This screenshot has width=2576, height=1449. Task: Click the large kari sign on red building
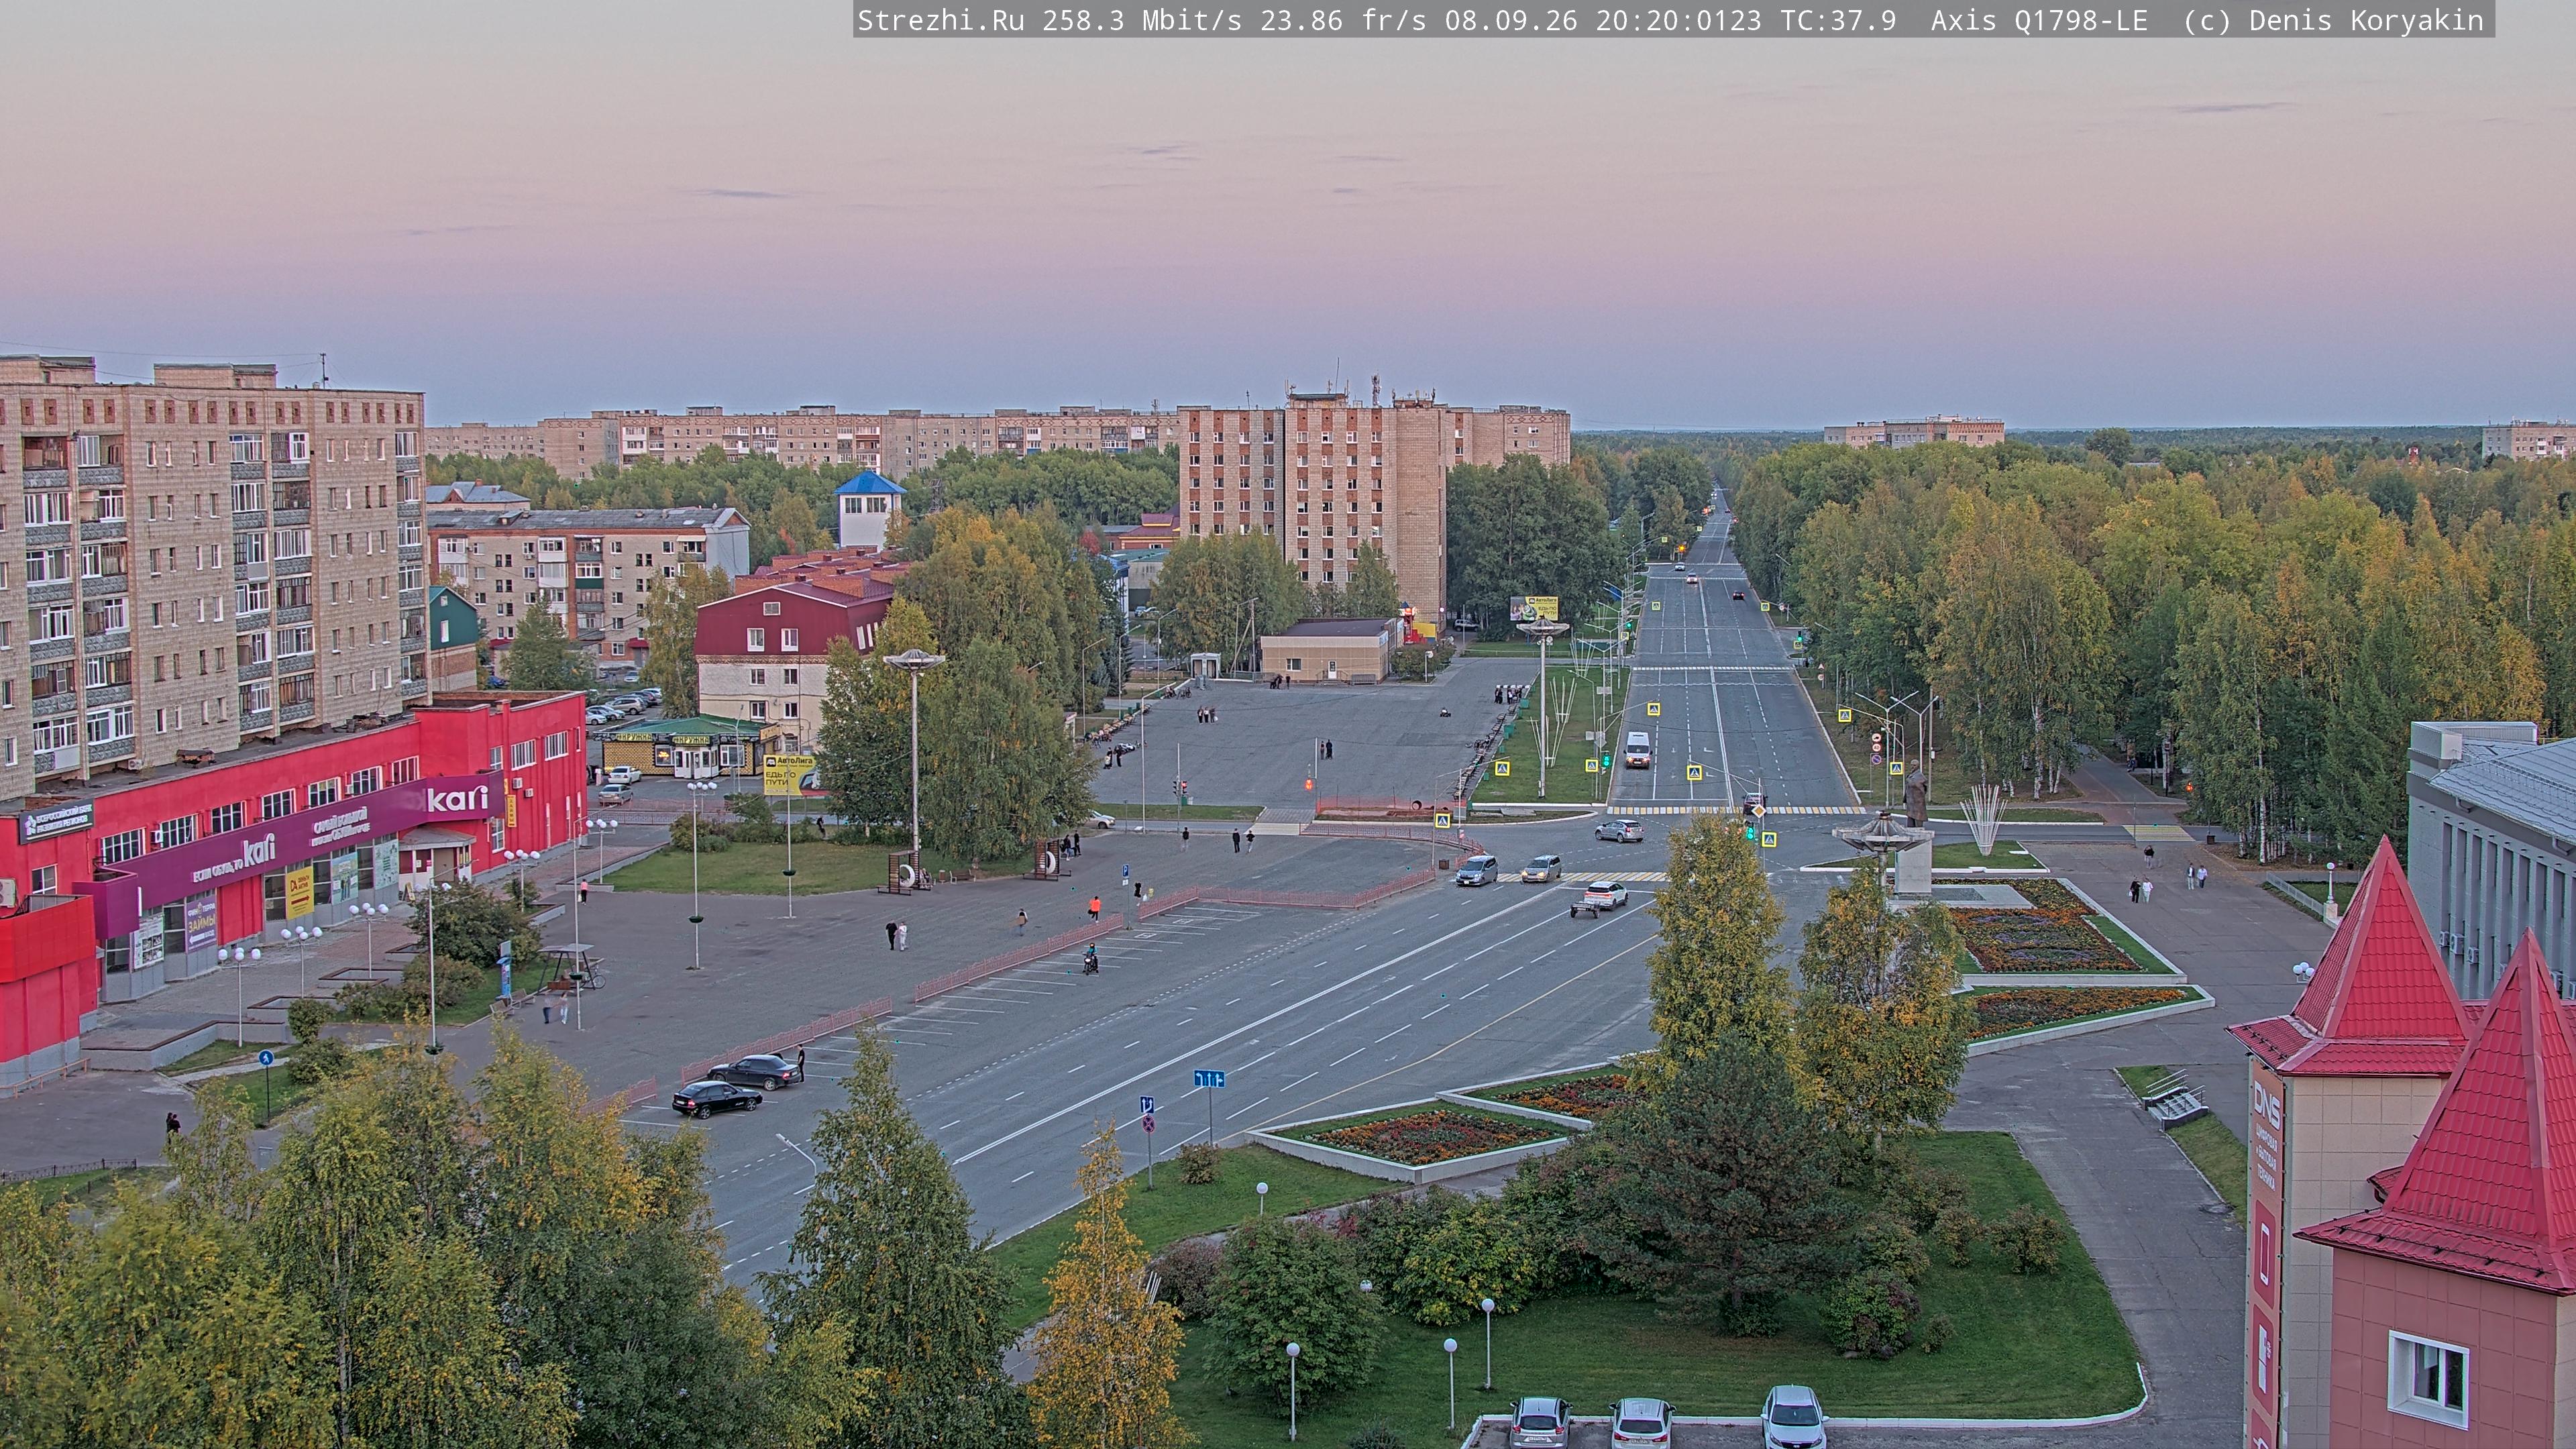click(x=458, y=799)
